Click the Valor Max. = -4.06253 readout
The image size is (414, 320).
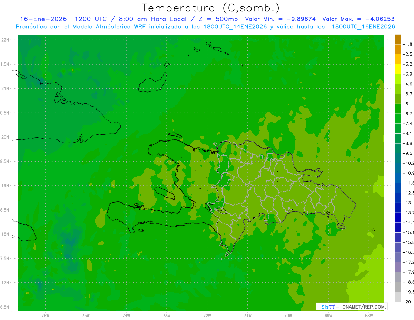(358, 19)
